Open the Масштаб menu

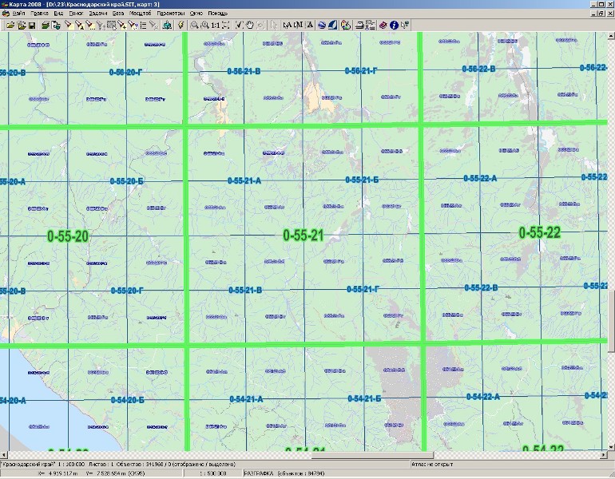click(139, 14)
